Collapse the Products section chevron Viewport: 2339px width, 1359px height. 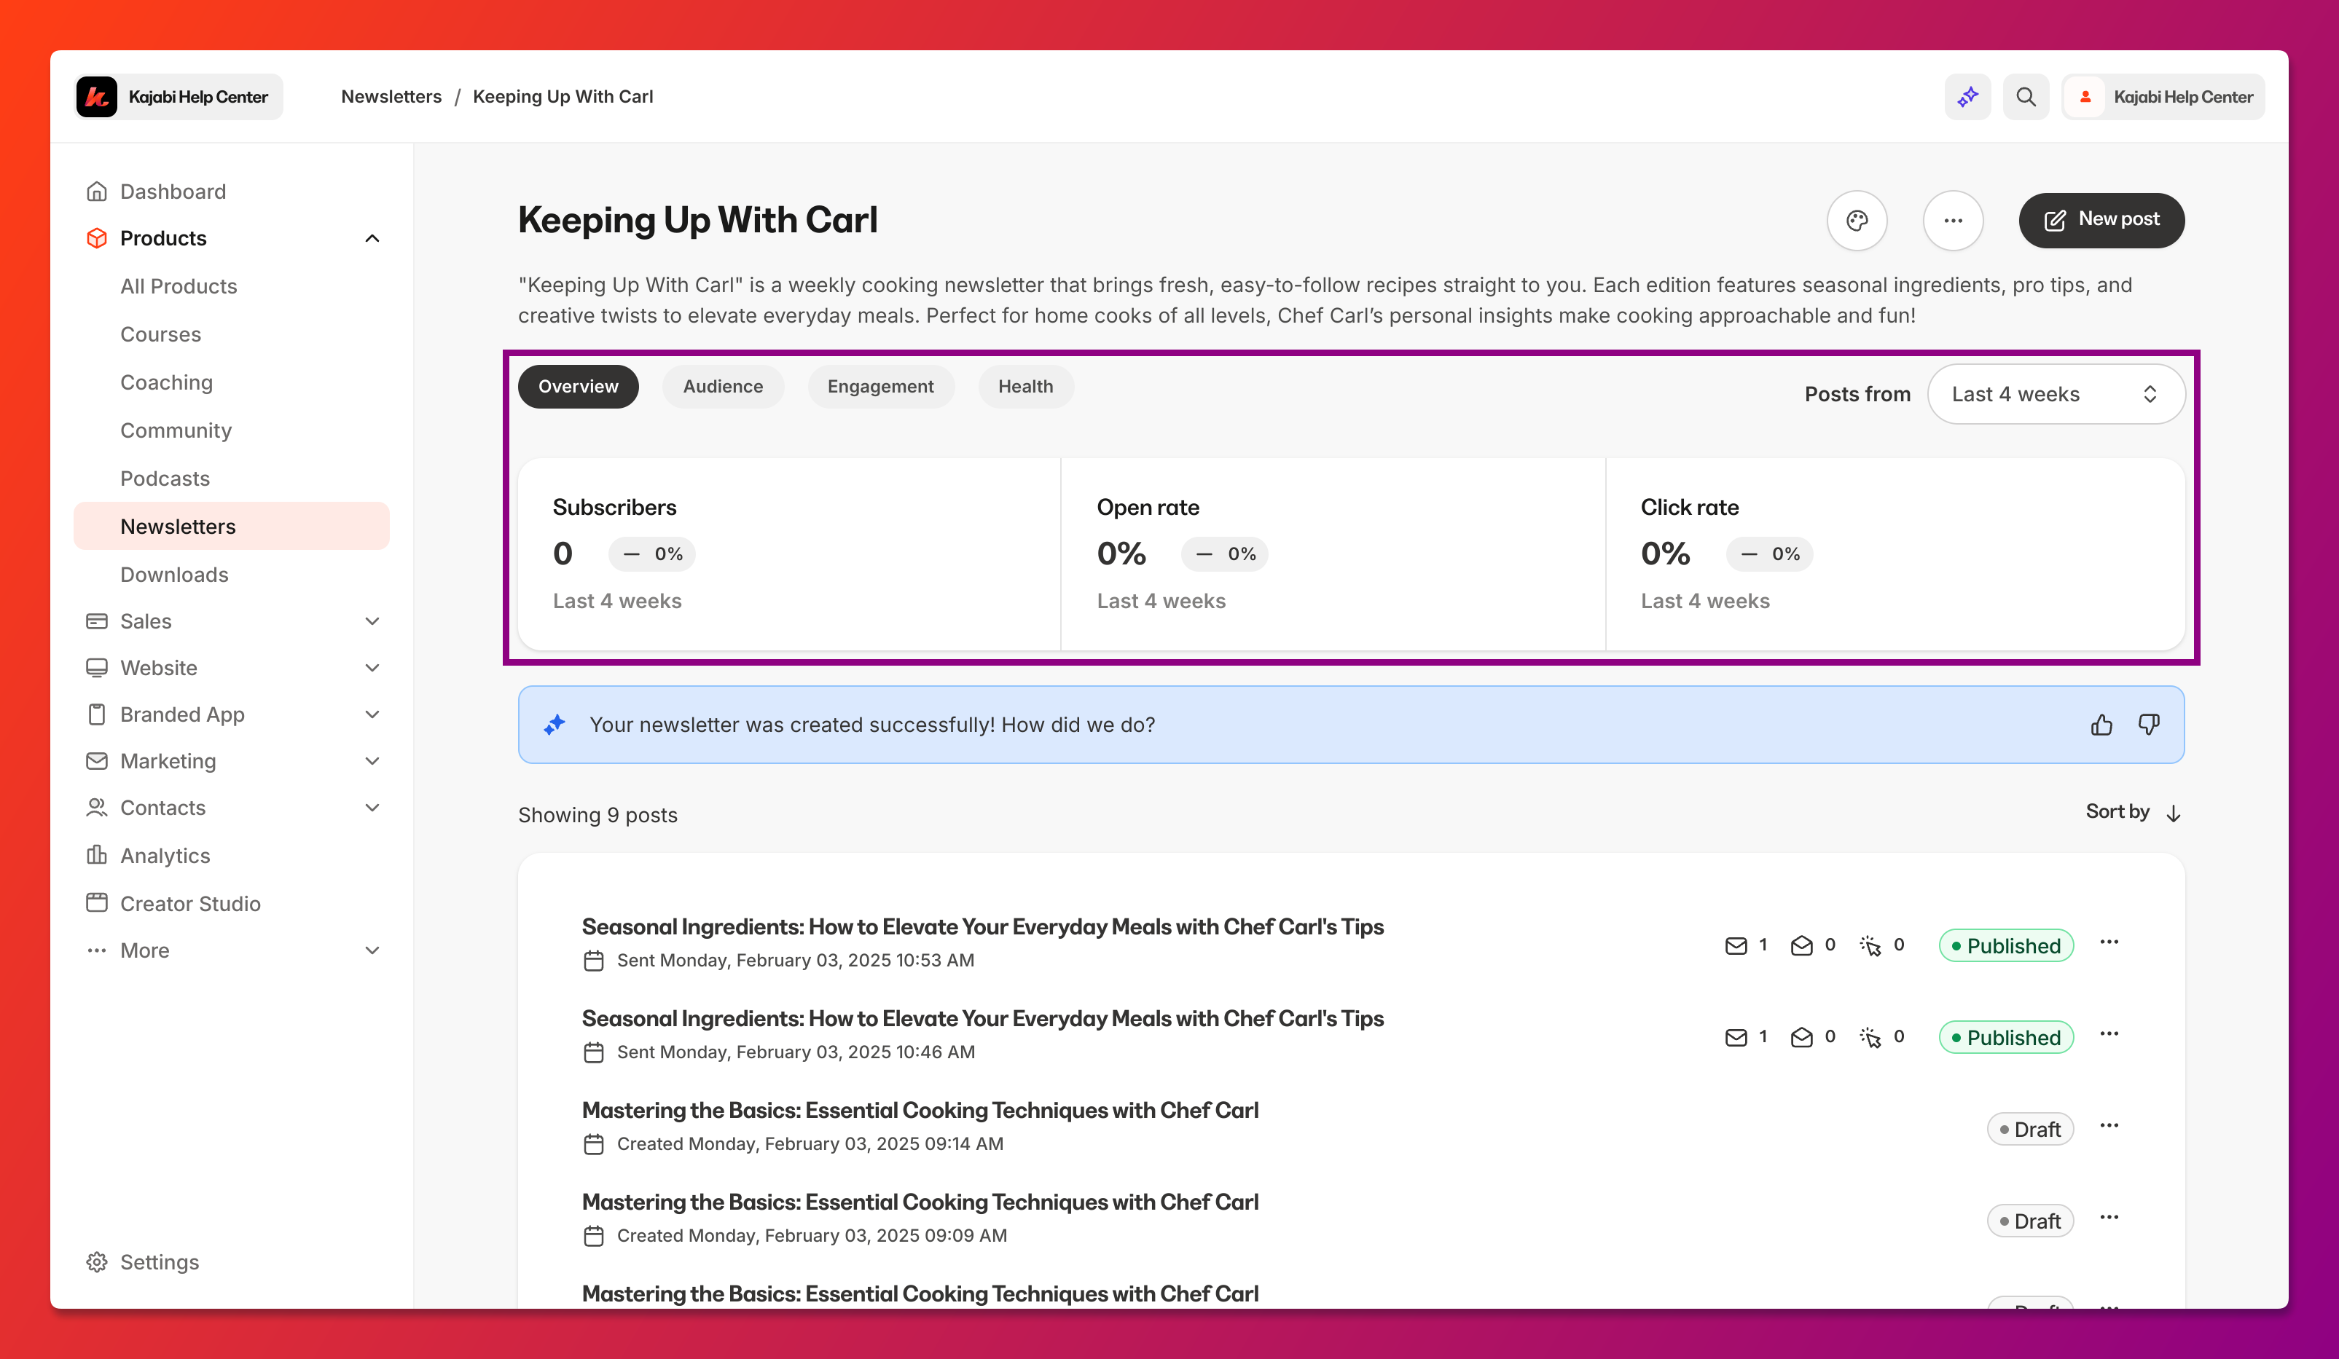(372, 238)
